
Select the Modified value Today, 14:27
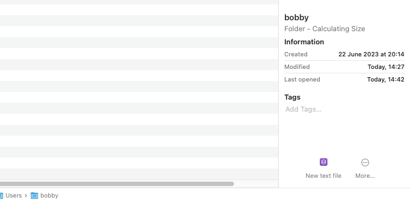[x=386, y=67]
